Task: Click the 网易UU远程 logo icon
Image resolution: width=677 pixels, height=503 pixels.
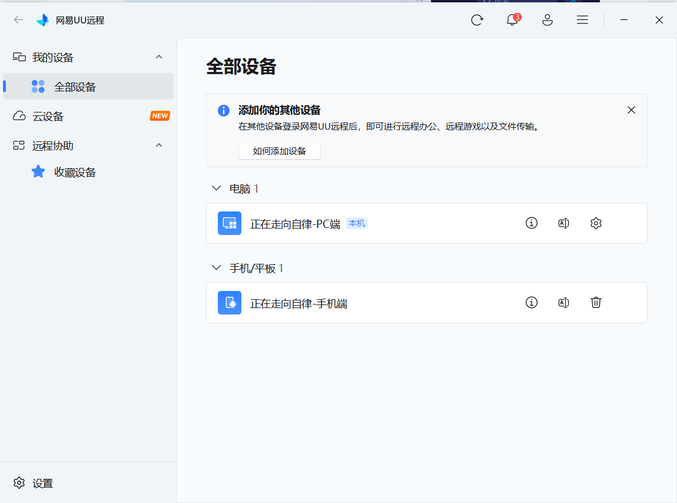Action: [x=43, y=20]
